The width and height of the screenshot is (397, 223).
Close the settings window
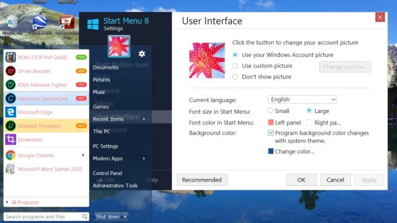[380, 17]
